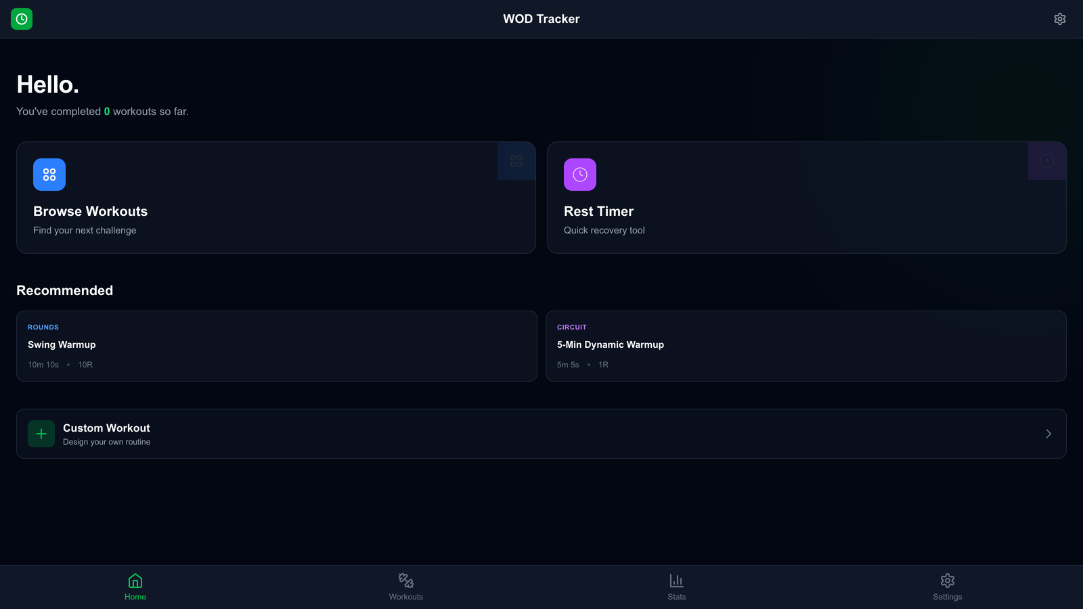Viewport: 1083px width, 609px height.
Task: Click the faded grid icon on Browse card corner
Action: (516, 161)
